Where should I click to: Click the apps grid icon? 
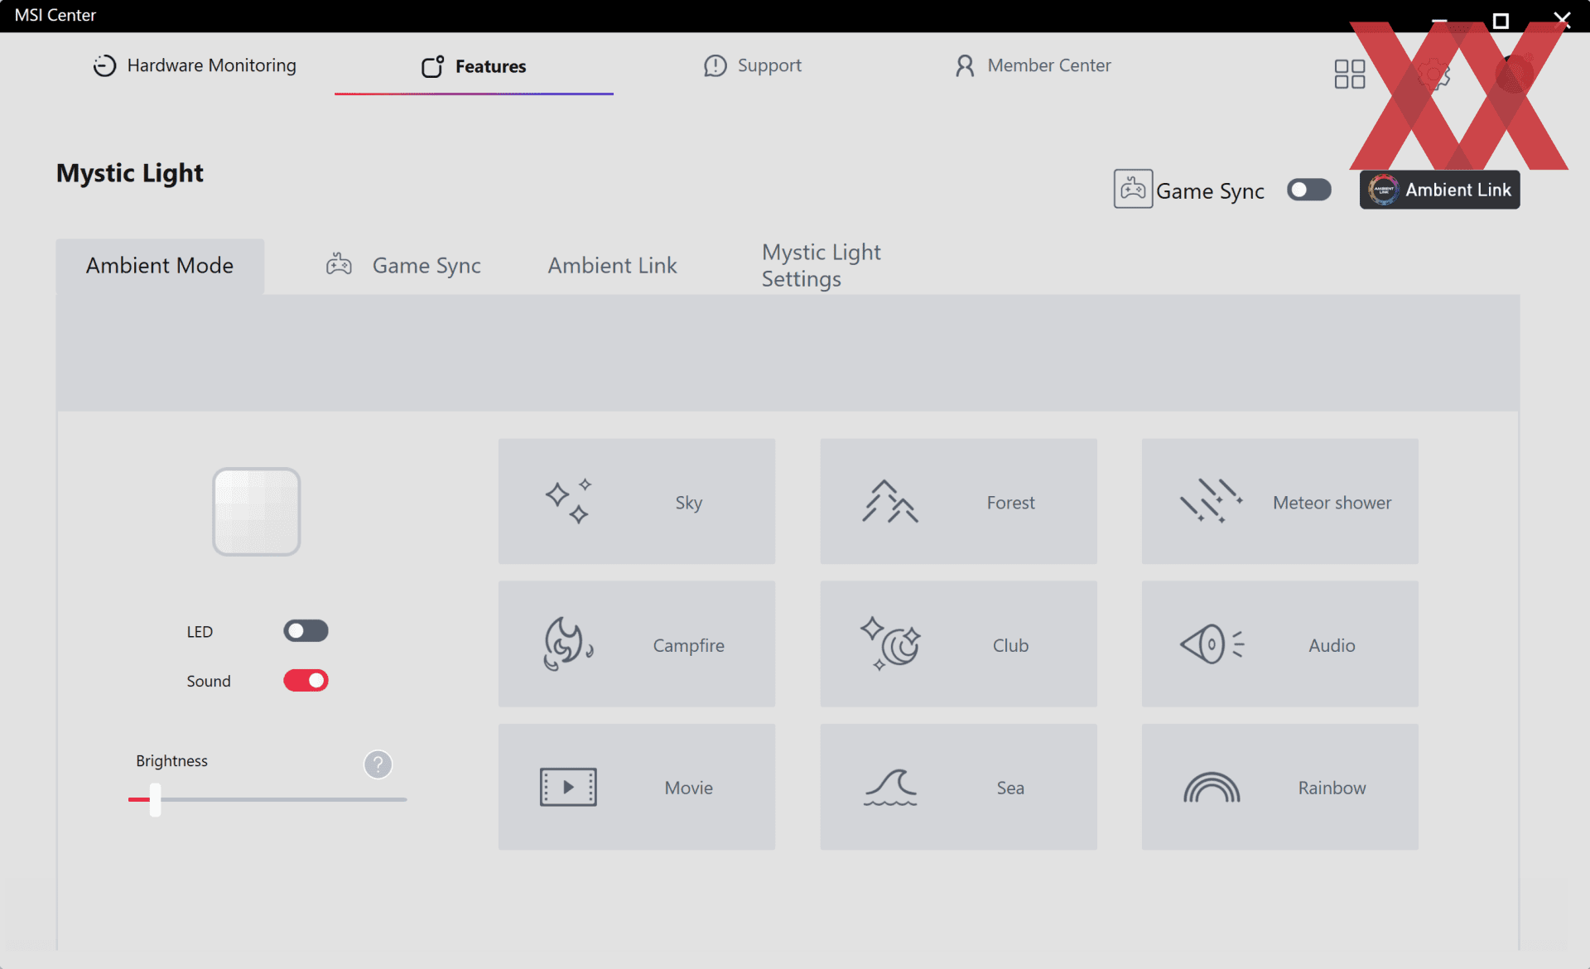[1350, 74]
